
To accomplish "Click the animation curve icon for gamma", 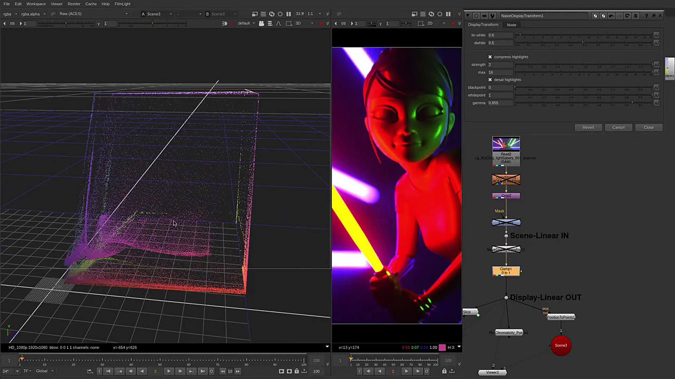I will coord(656,103).
